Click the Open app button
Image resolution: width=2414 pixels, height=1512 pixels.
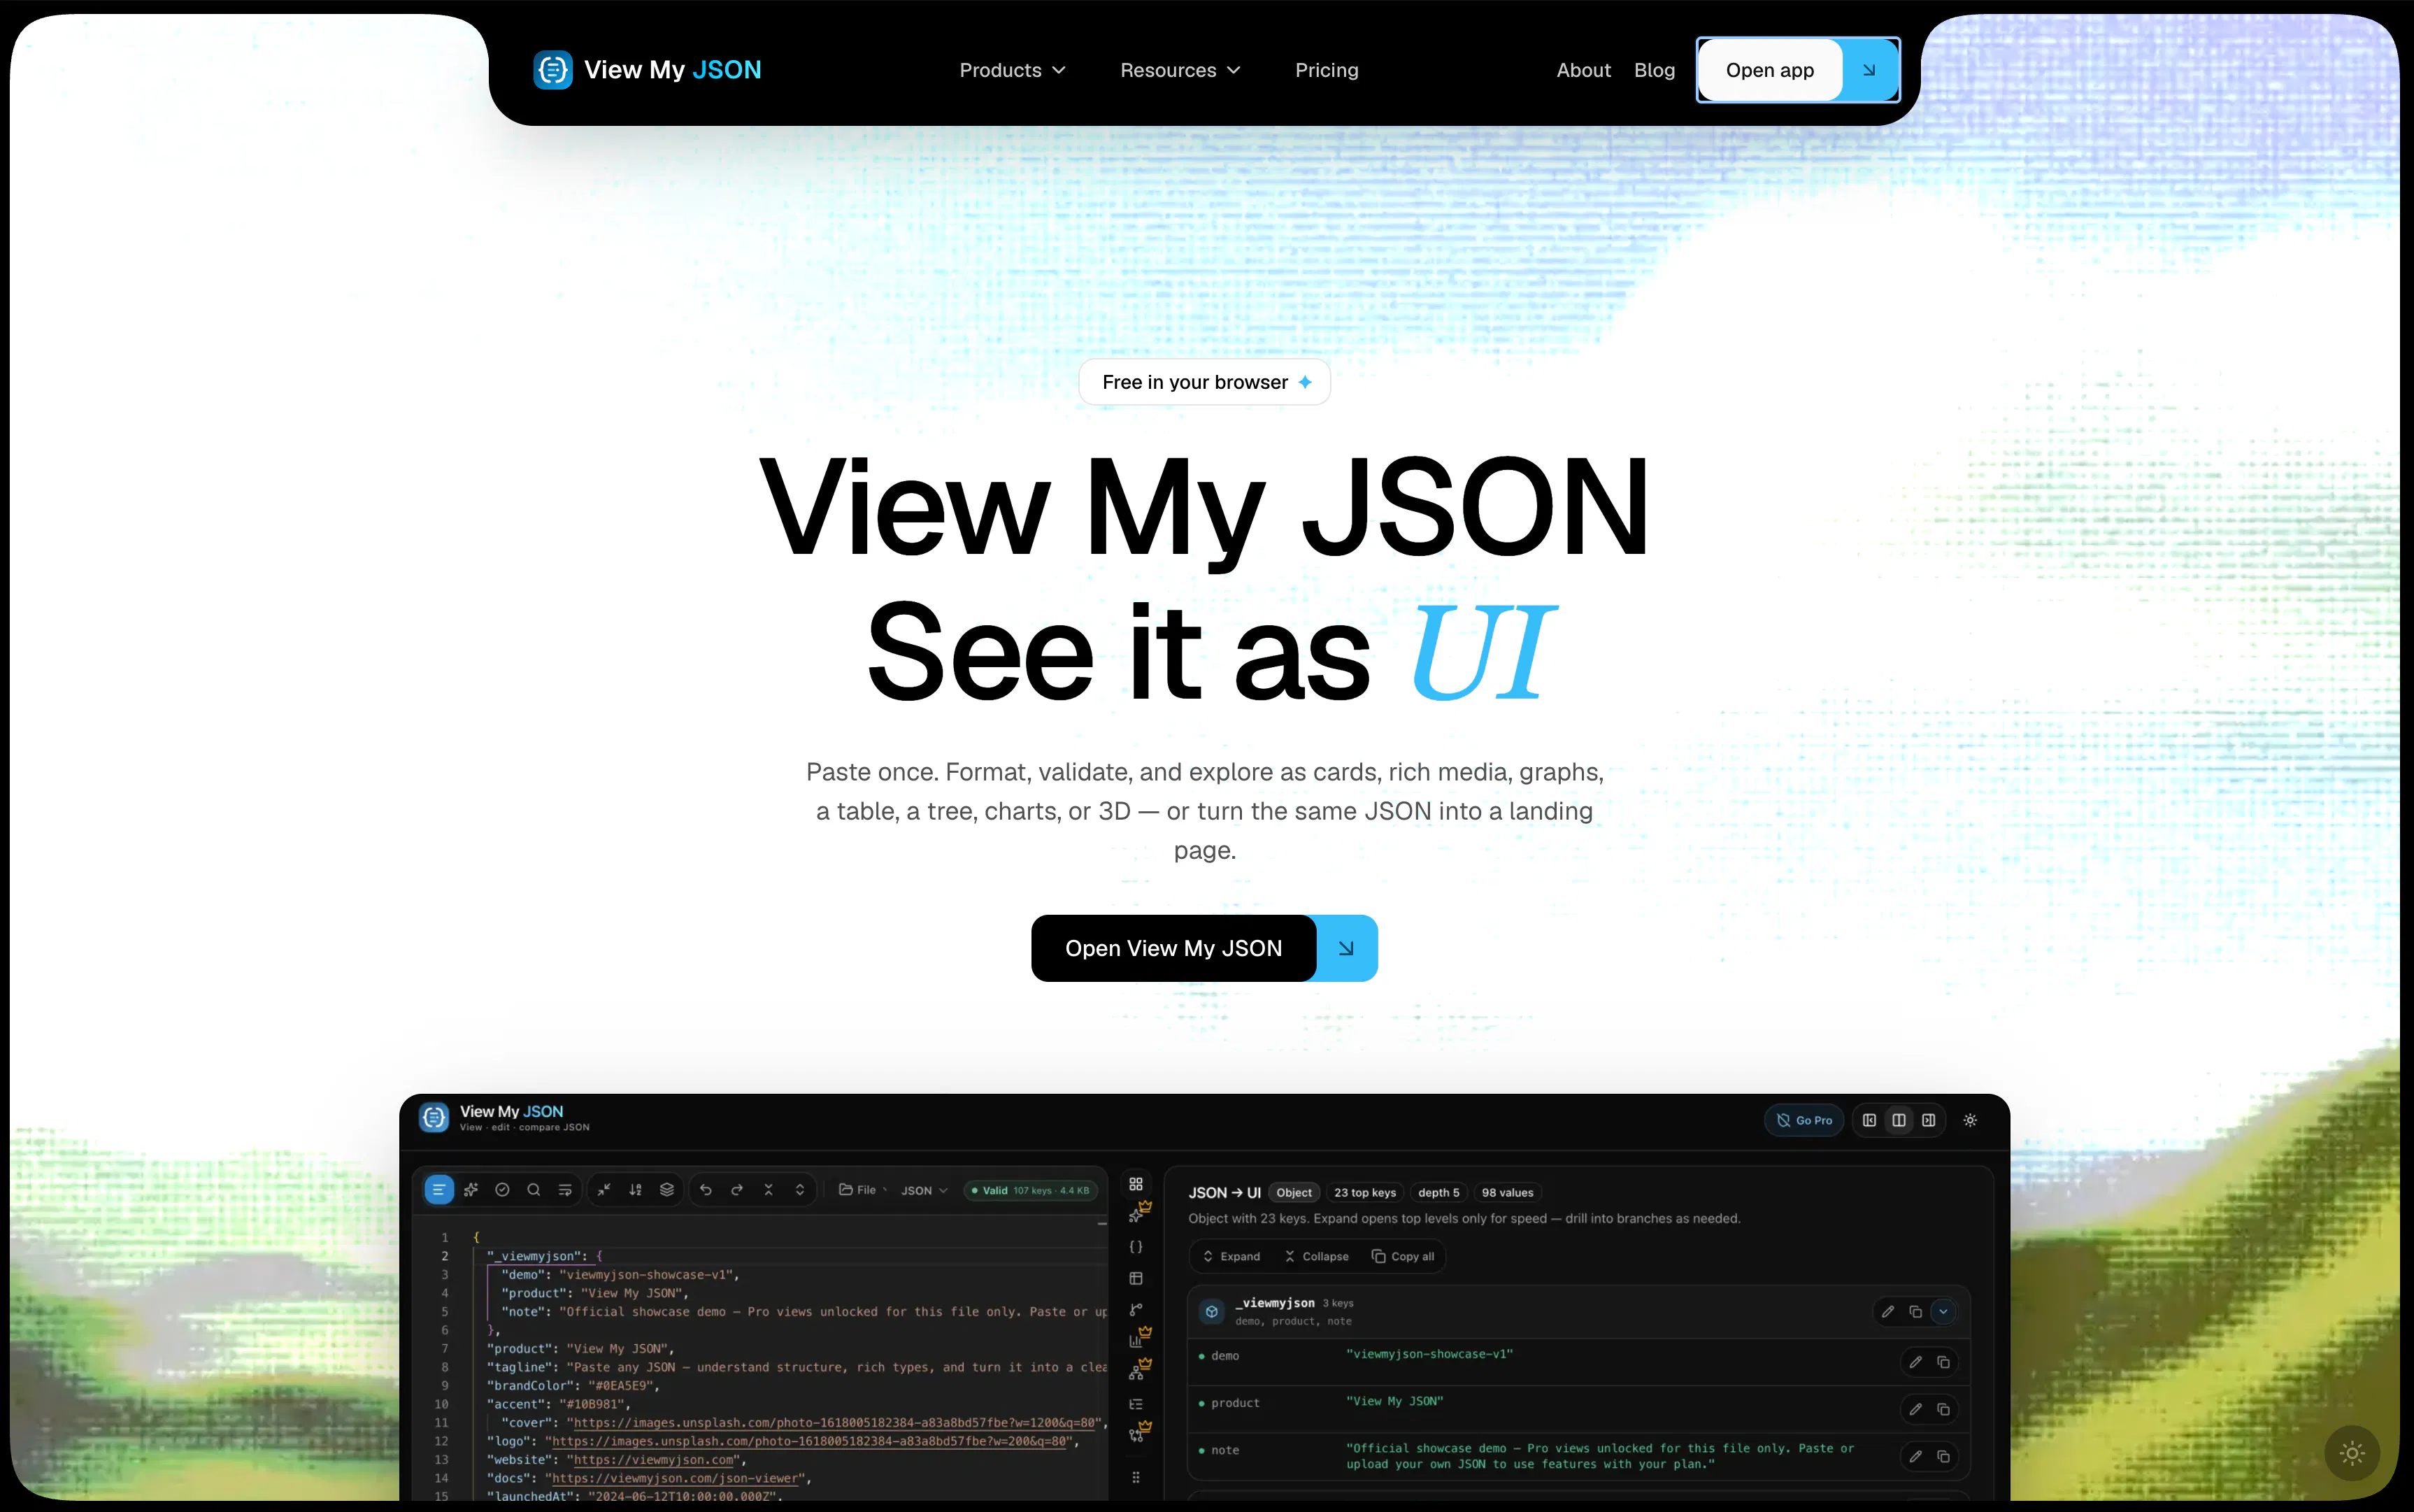click(1797, 70)
